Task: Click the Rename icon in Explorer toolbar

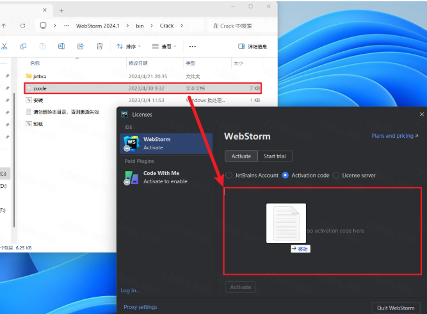Action: (x=61, y=46)
